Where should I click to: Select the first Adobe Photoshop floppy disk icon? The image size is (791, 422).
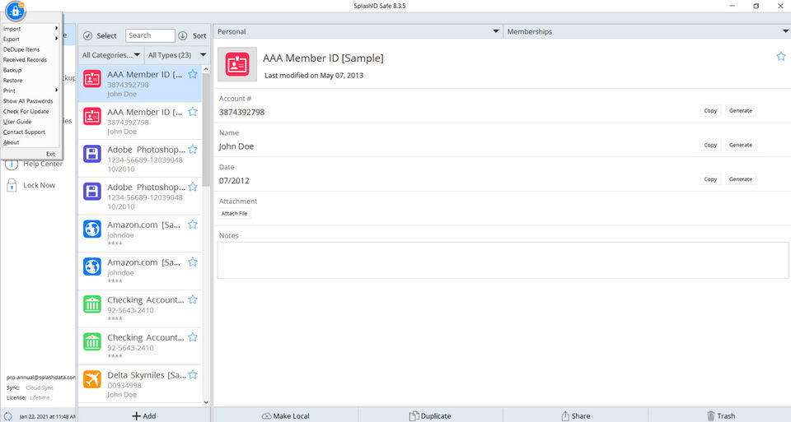(x=91, y=154)
